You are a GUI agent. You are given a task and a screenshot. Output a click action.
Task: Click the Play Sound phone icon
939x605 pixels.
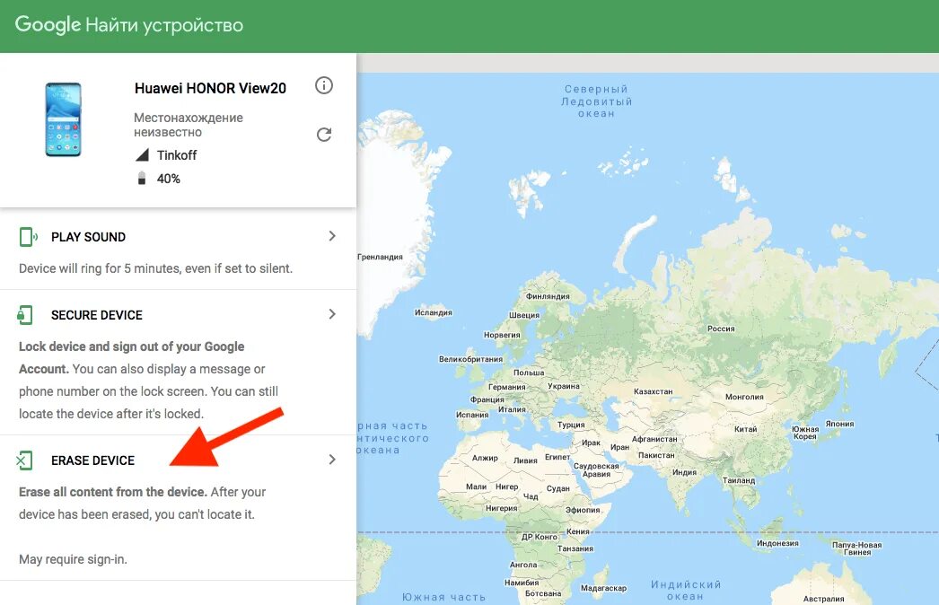[28, 237]
